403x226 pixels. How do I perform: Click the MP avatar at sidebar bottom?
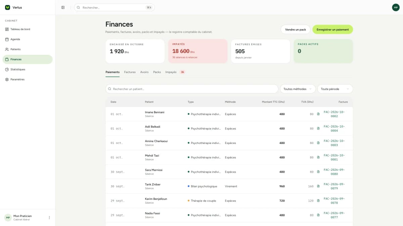[x=8, y=218]
